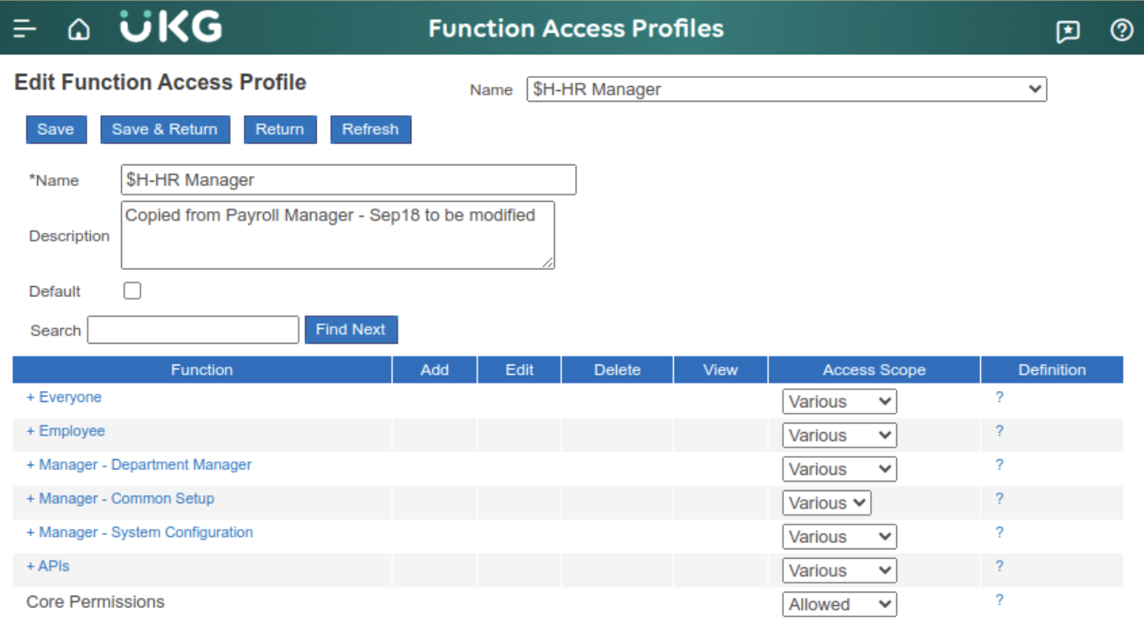Go to the Home icon
Viewport: 1144px width, 633px height.
click(78, 29)
